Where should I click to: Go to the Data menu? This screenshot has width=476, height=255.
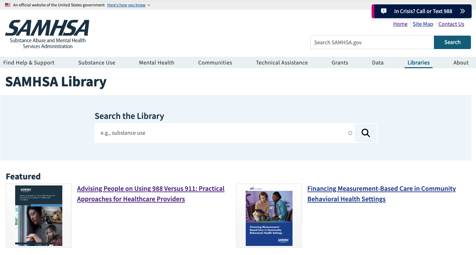click(378, 62)
